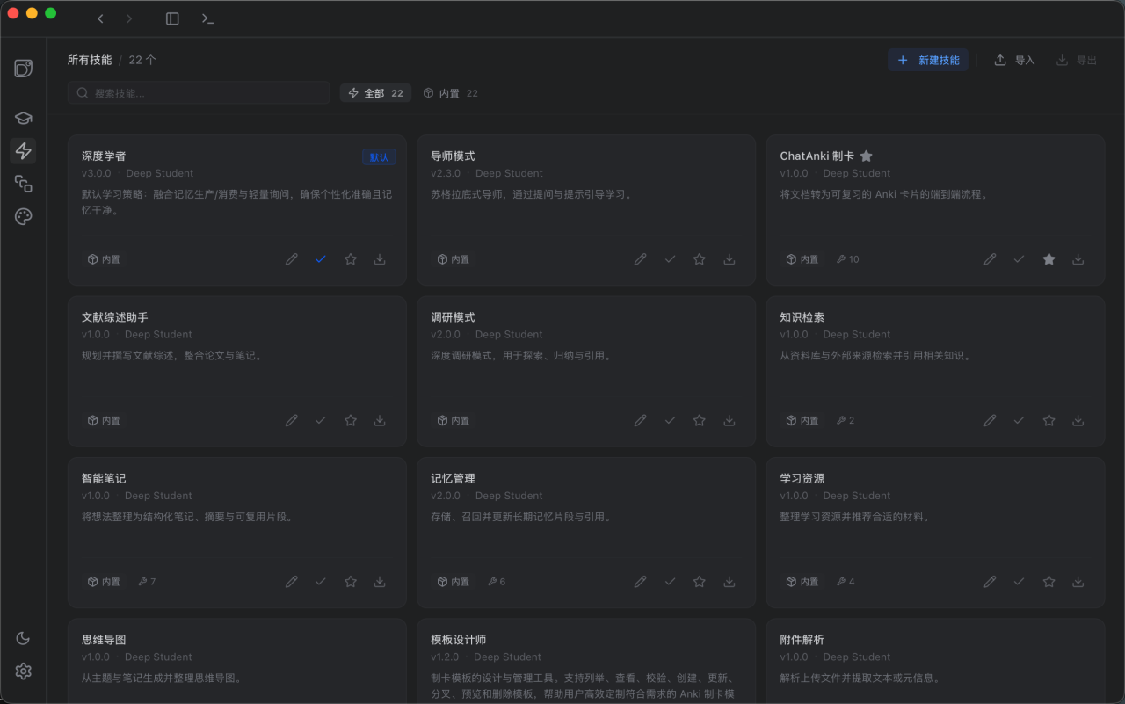
Task: Star the 文献综述助手 skill
Action: pos(350,420)
